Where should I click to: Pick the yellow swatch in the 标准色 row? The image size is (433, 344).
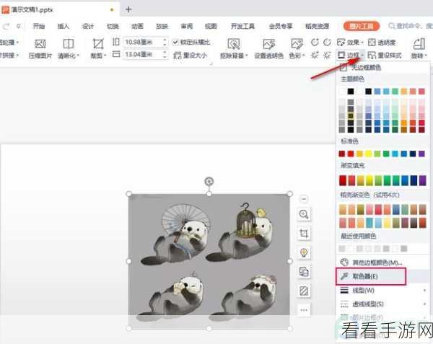click(x=368, y=154)
